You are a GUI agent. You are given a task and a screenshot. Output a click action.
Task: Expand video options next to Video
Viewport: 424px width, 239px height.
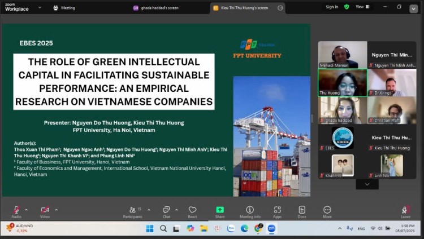coord(56,210)
